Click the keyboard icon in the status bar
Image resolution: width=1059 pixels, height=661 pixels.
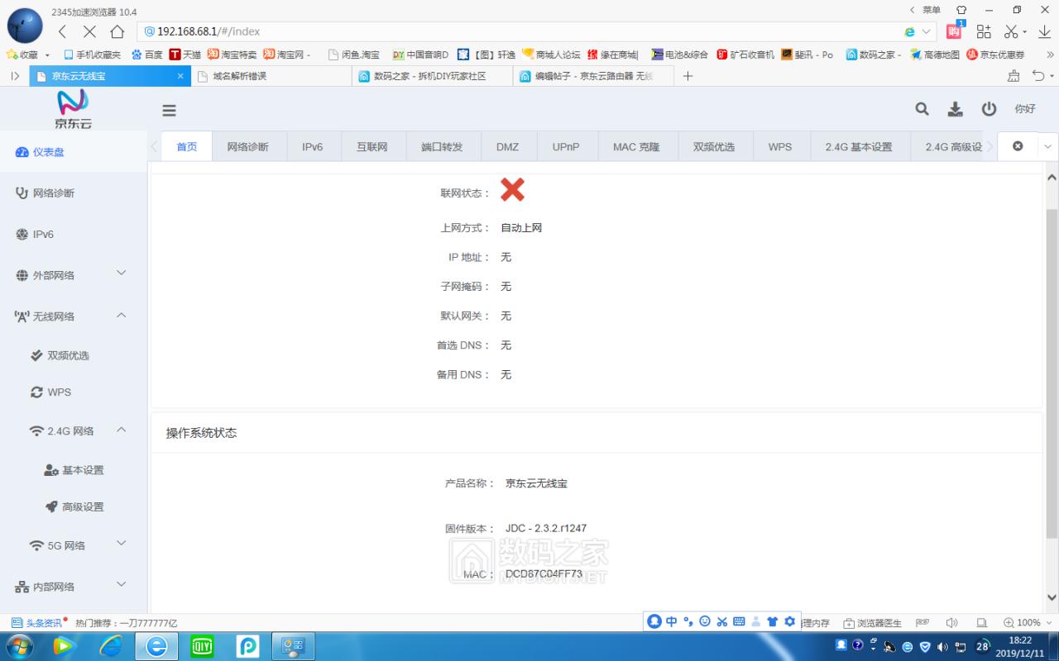(737, 621)
